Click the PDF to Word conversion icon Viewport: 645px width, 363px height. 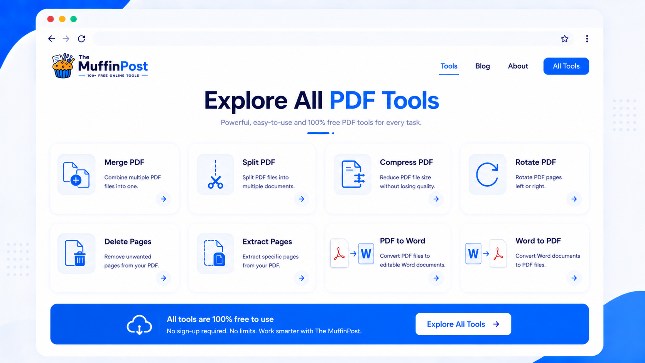pos(352,253)
